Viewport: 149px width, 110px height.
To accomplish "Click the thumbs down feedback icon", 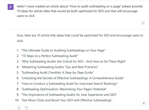I will [x=26, y=108].
